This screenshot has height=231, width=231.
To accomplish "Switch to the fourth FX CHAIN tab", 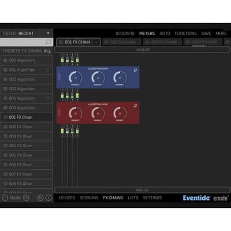I will (203, 42).
